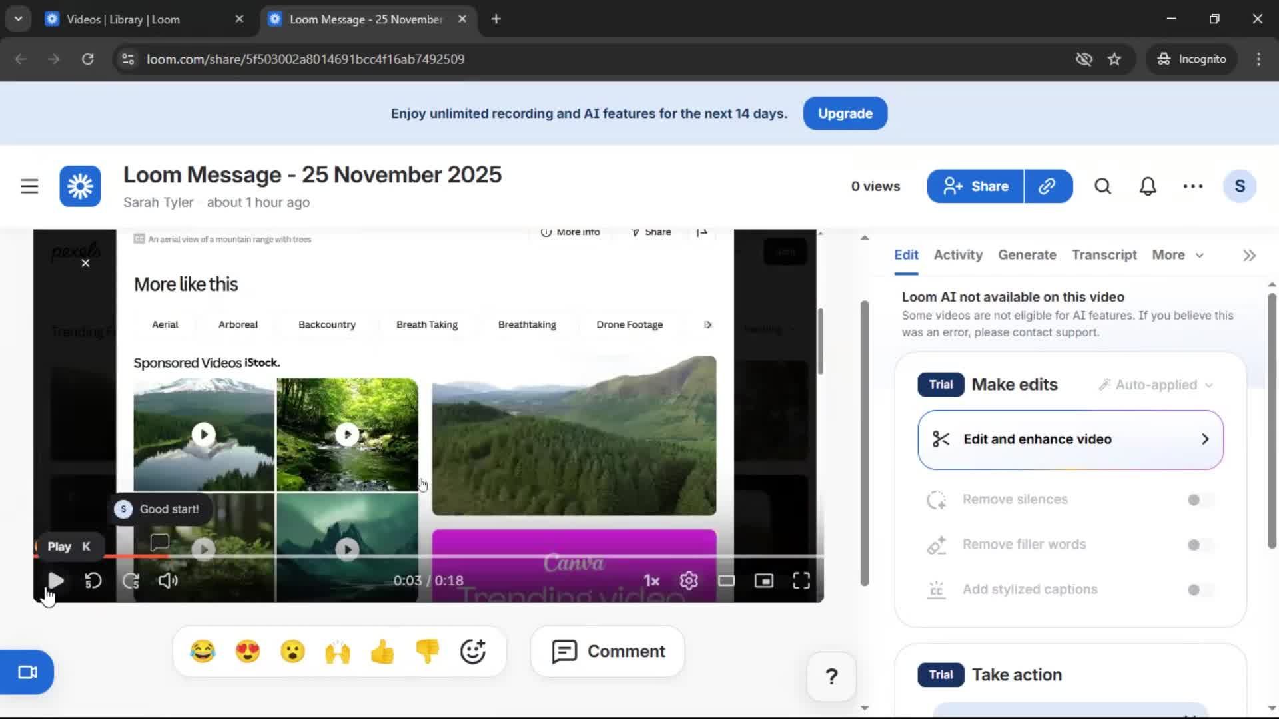Open notifications bell
This screenshot has height=719, width=1279.
(1148, 186)
